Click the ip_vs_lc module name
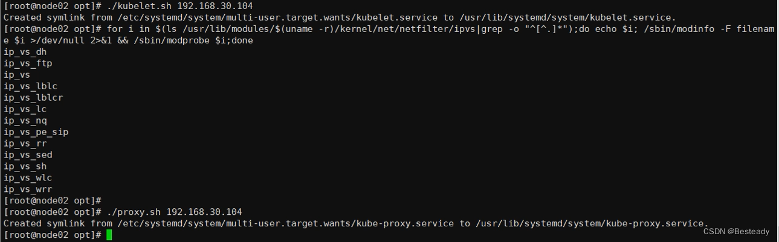Image resolution: width=779 pixels, height=242 pixels. coord(25,109)
